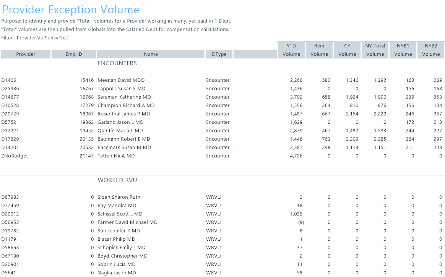Click the Rem Volume column header
Viewport: 445px width, 277px height.
coord(319,50)
